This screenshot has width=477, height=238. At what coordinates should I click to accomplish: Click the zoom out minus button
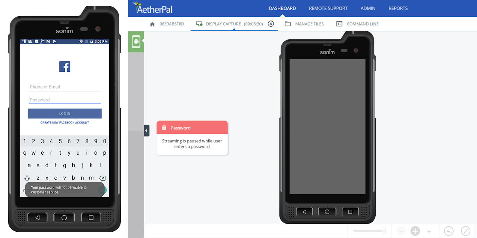coord(401,231)
